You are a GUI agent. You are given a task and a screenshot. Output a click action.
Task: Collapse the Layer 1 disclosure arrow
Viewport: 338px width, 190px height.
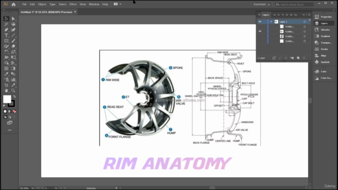pos(271,22)
